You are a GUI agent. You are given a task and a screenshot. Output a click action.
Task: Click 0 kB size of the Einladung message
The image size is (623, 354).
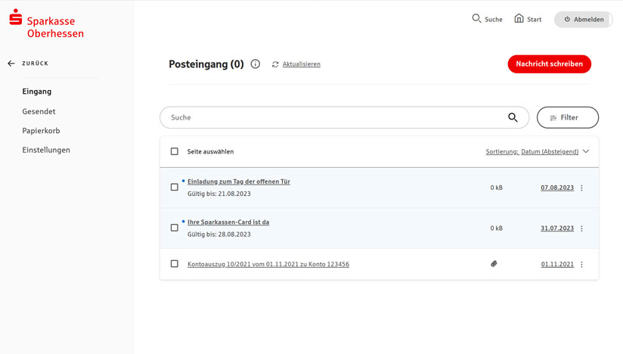[x=496, y=188]
